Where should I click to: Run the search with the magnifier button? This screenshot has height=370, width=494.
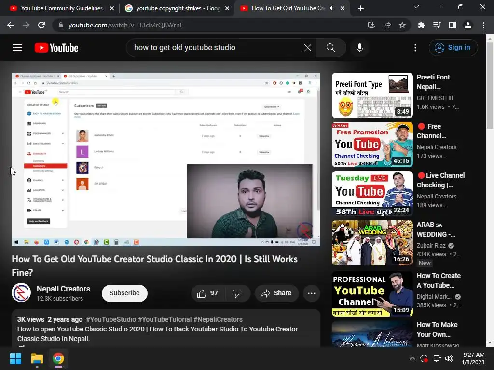(331, 48)
